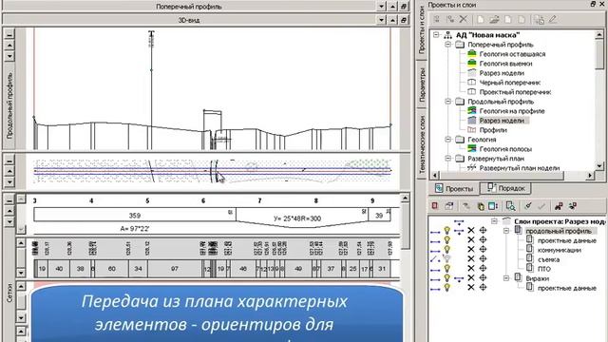The height and width of the screenshot is (342, 608).
Task: Click the minus button at the top of the longitudinal profile pane
Action: pyautogui.click(x=9, y=34)
